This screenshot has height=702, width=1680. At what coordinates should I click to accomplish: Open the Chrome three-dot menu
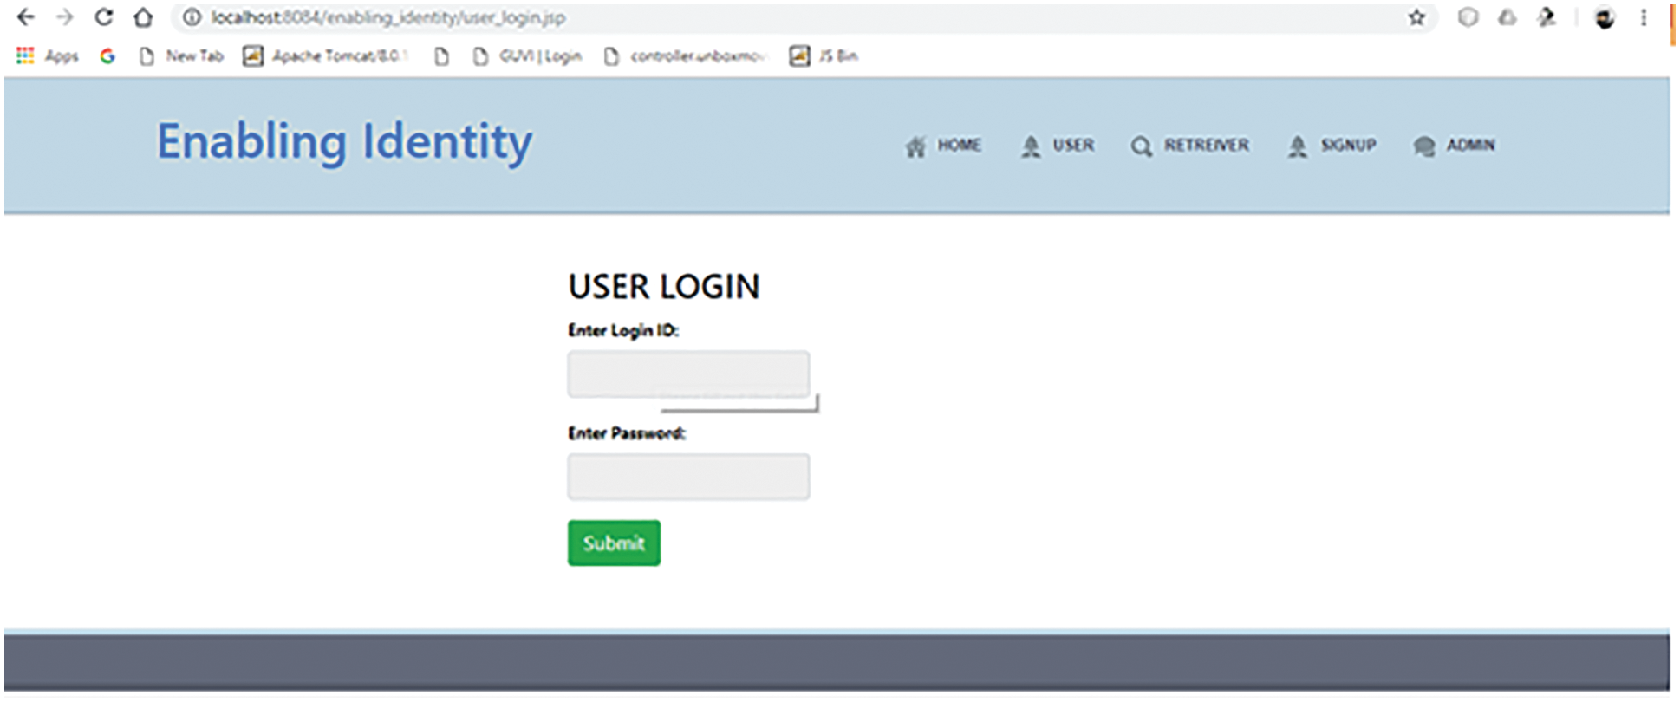tap(1643, 17)
